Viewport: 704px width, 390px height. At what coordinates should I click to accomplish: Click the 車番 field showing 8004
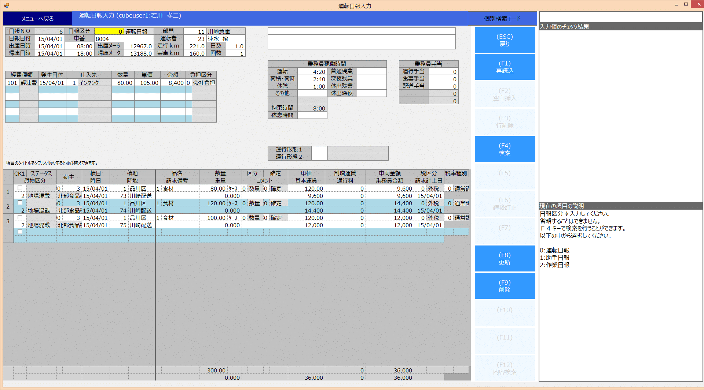[x=124, y=39]
